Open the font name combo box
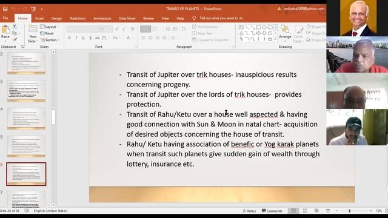The image size is (388, 218). coord(82,29)
